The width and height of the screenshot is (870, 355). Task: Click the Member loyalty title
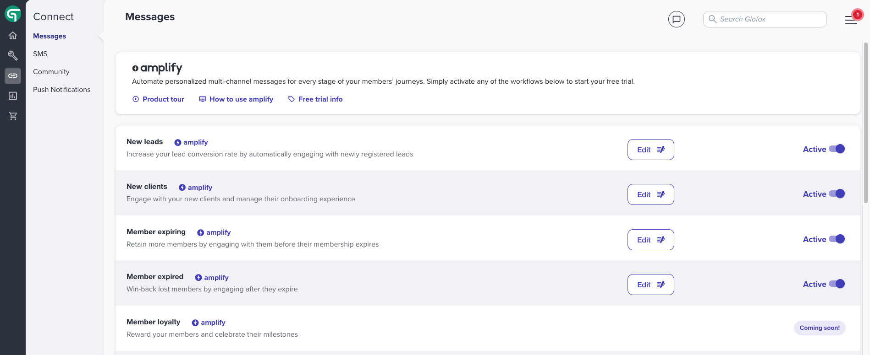tap(154, 322)
